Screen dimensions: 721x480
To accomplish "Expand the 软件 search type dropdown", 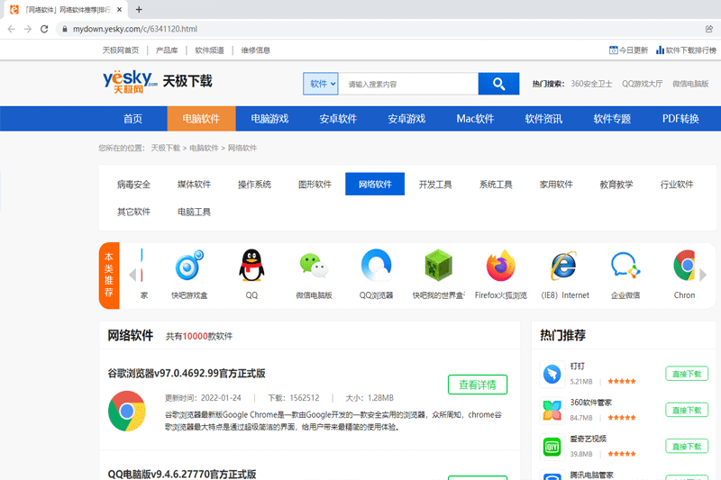I will 321,84.
